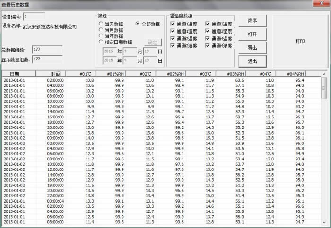
Task: Click the 退出 button to exit
Action: 253,61
